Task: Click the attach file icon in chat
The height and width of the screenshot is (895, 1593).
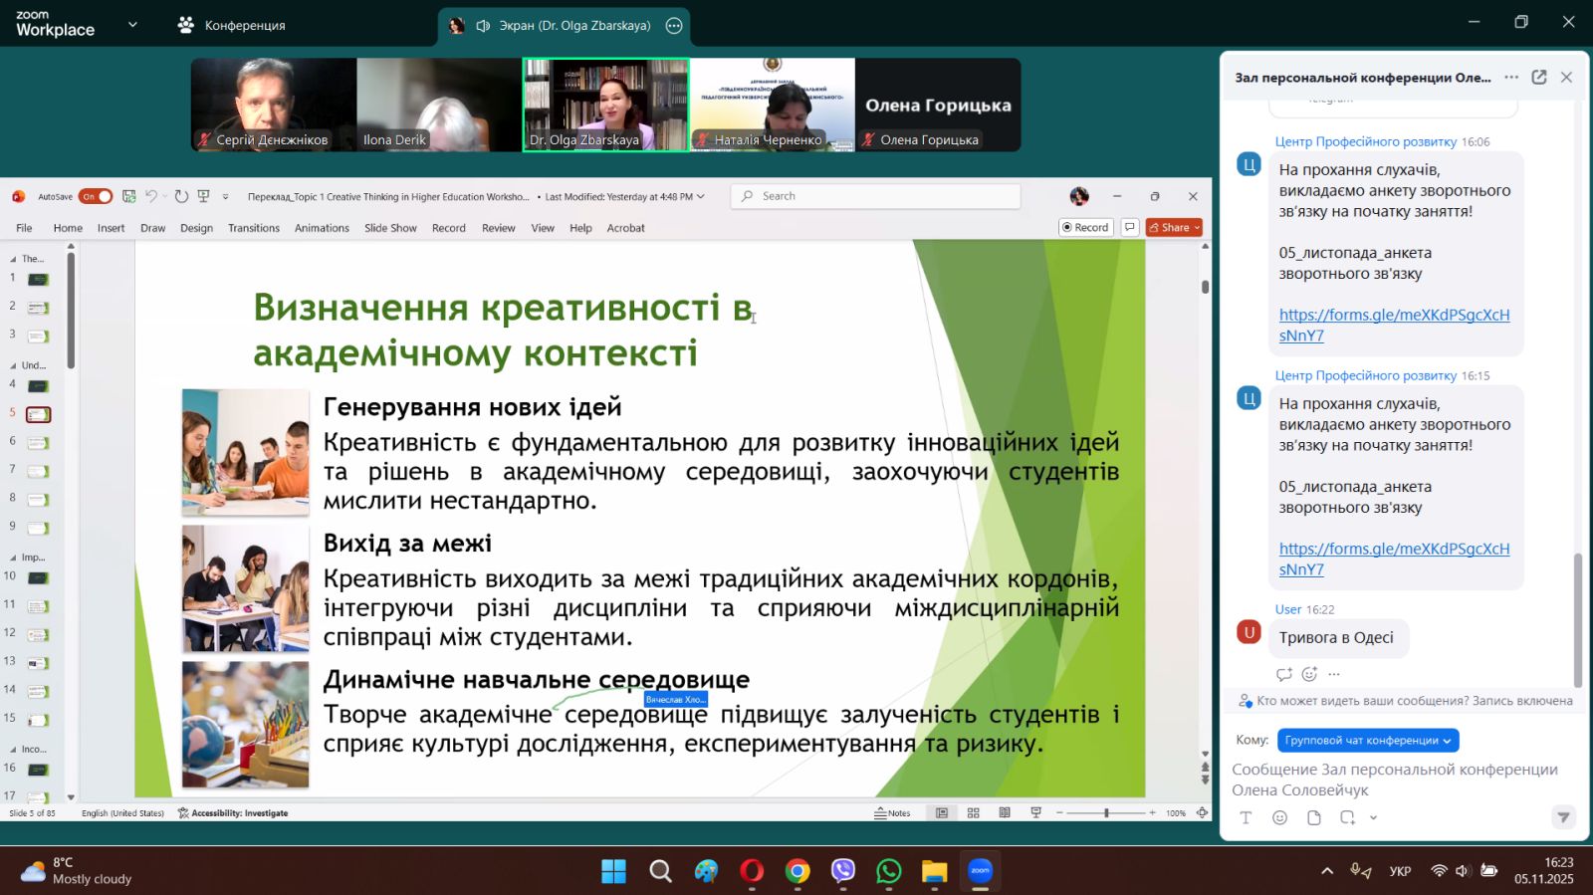Action: click(1314, 818)
